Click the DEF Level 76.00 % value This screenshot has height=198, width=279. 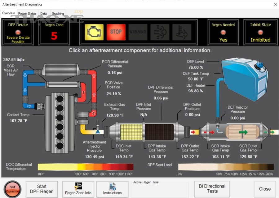click(196, 67)
